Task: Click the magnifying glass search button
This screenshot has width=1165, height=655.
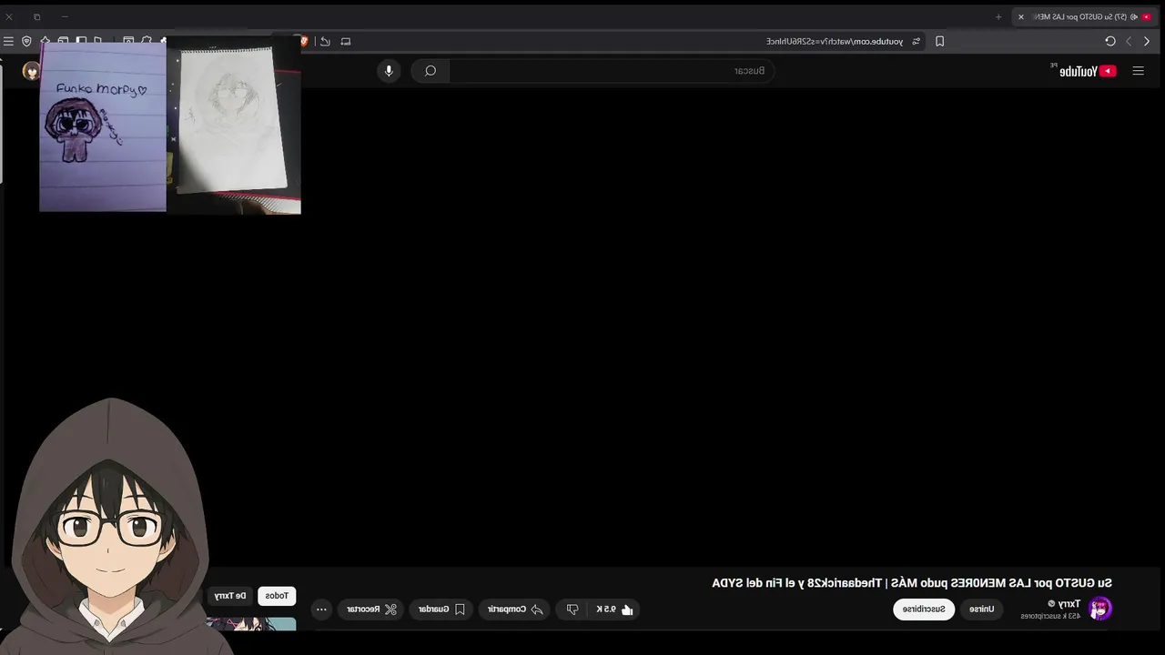Action: [431, 71]
